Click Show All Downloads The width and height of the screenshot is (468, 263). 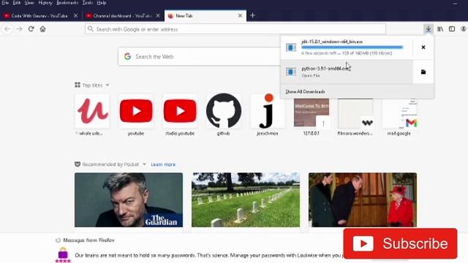coord(305,91)
